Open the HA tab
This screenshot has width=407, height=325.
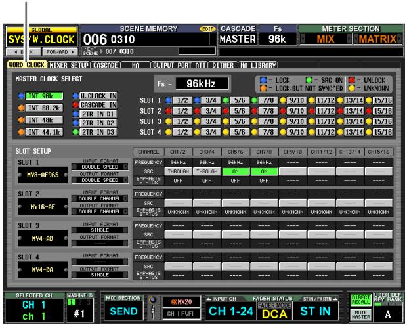point(135,65)
